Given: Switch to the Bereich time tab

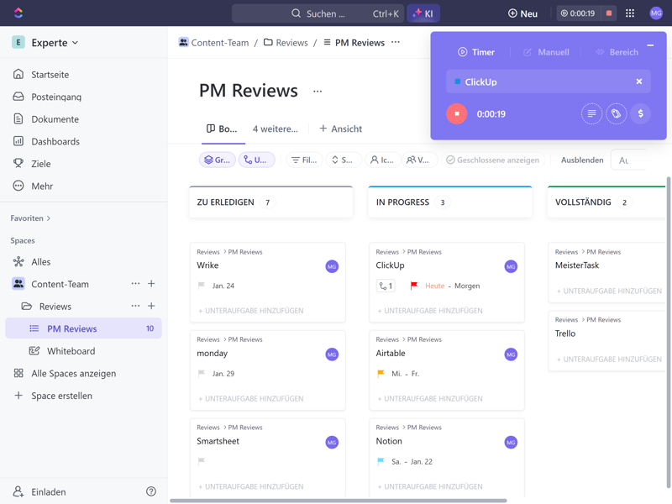Looking at the screenshot, I should click(617, 52).
